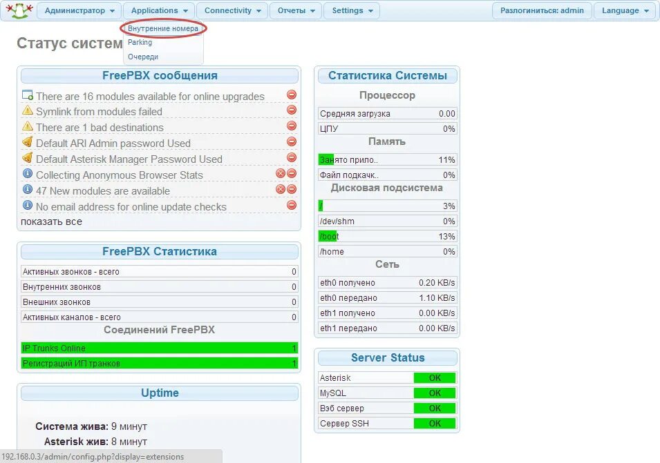The width and height of the screenshot is (660, 463).
Task: Open the Settings dropdown
Action: coord(352,10)
